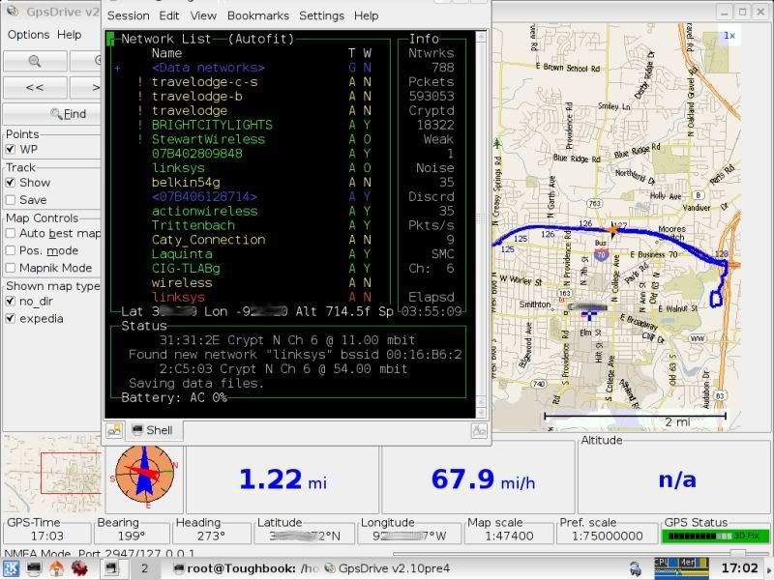
Task: Toggle the expedia map type checkbox
Action: coord(11,318)
